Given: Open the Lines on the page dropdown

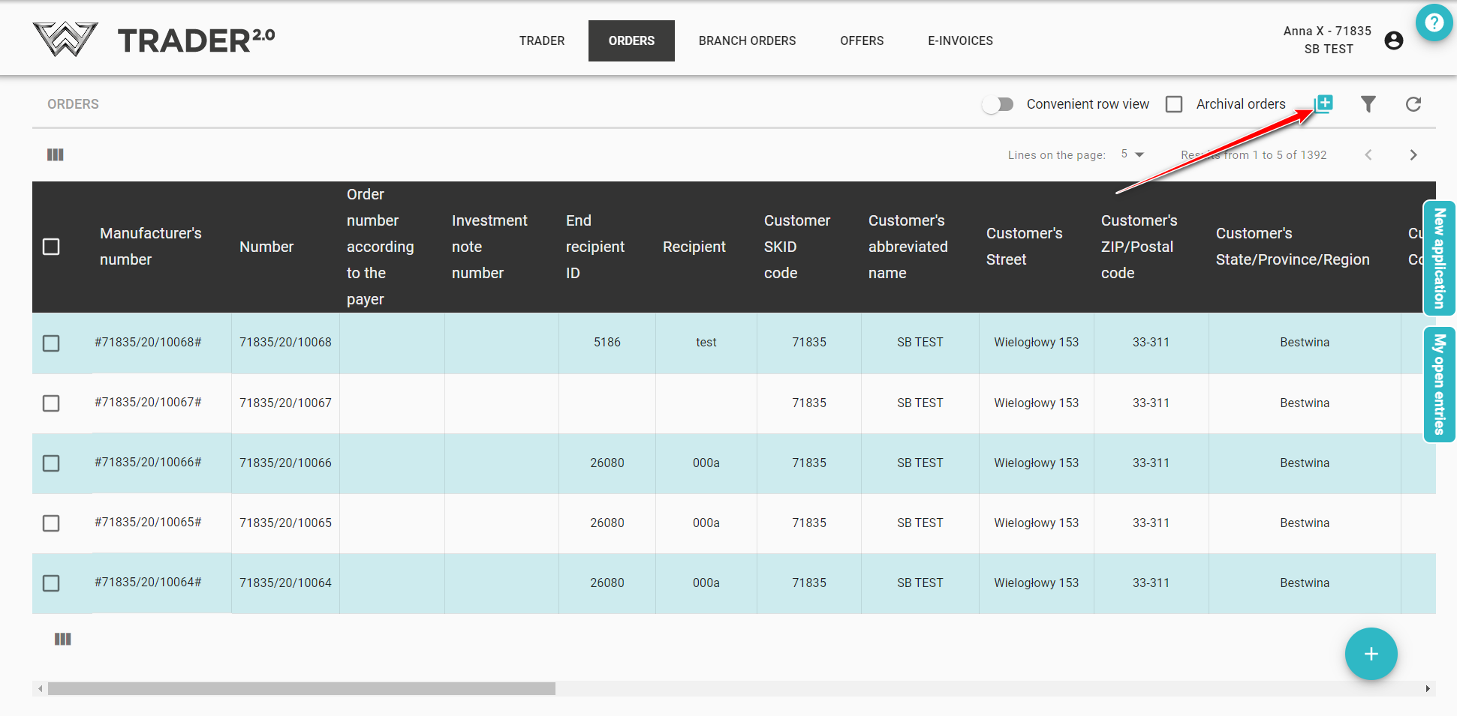Looking at the screenshot, I should coord(1132,154).
